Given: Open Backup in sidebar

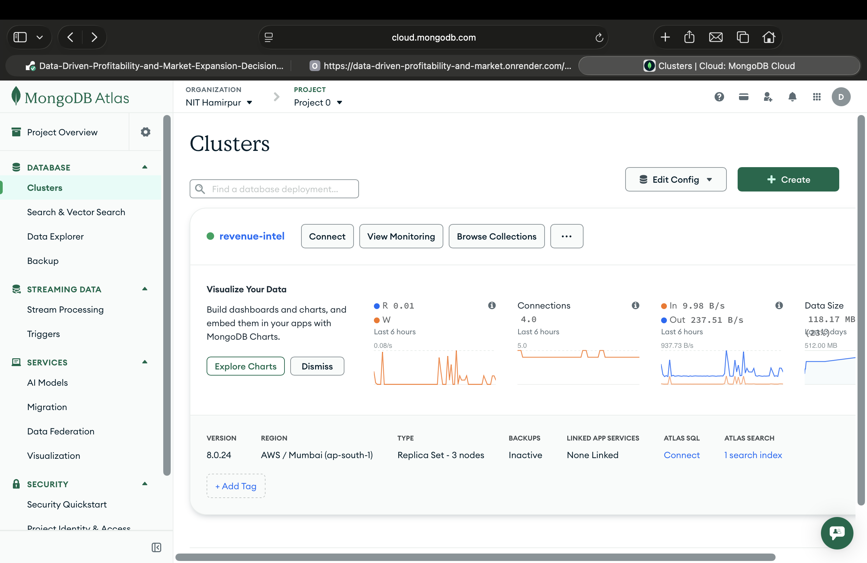Looking at the screenshot, I should point(43,261).
